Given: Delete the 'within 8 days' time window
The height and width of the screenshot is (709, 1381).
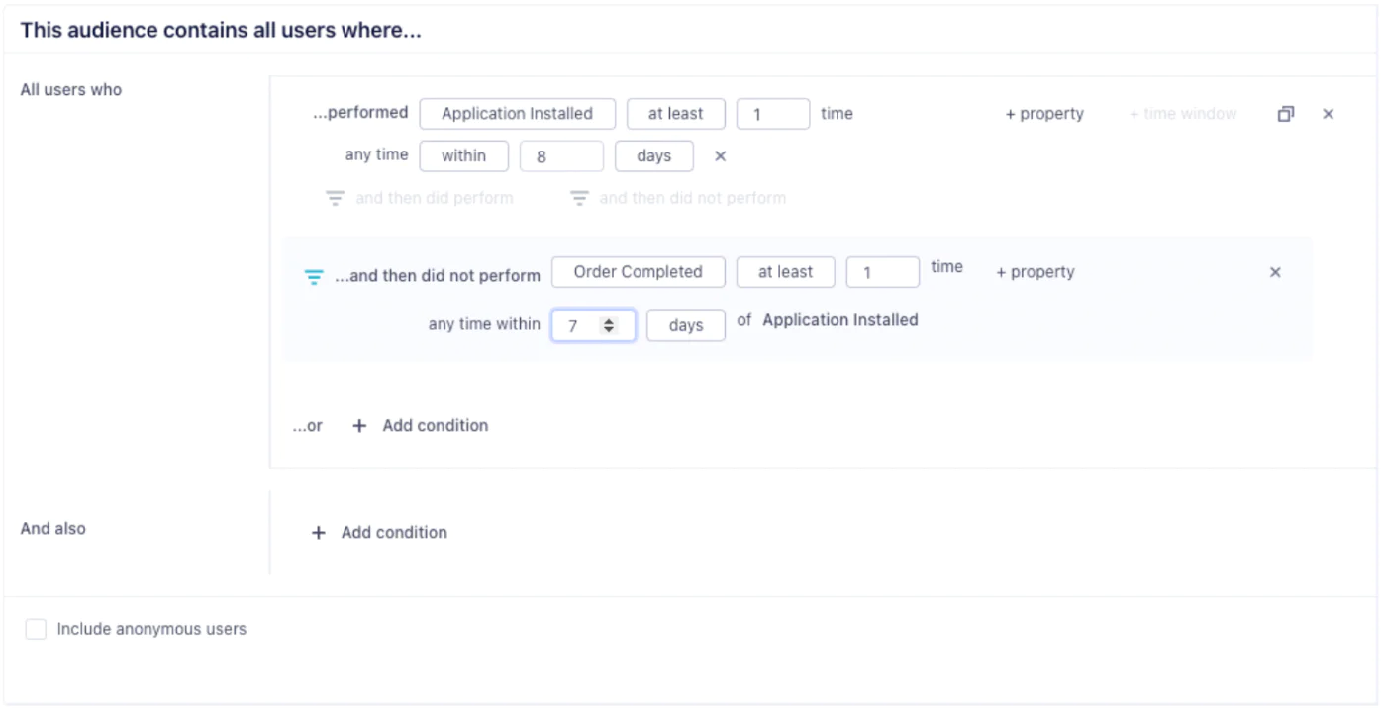Looking at the screenshot, I should click(720, 156).
